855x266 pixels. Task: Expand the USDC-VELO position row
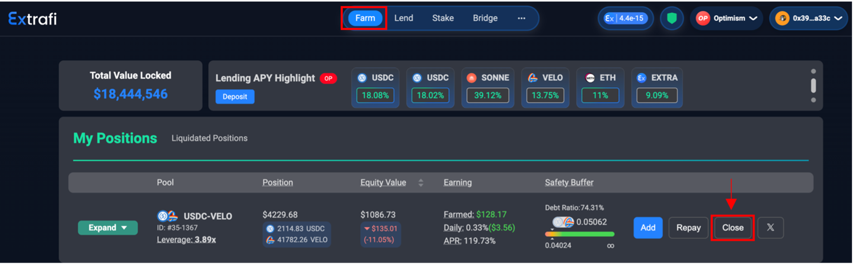tap(107, 228)
